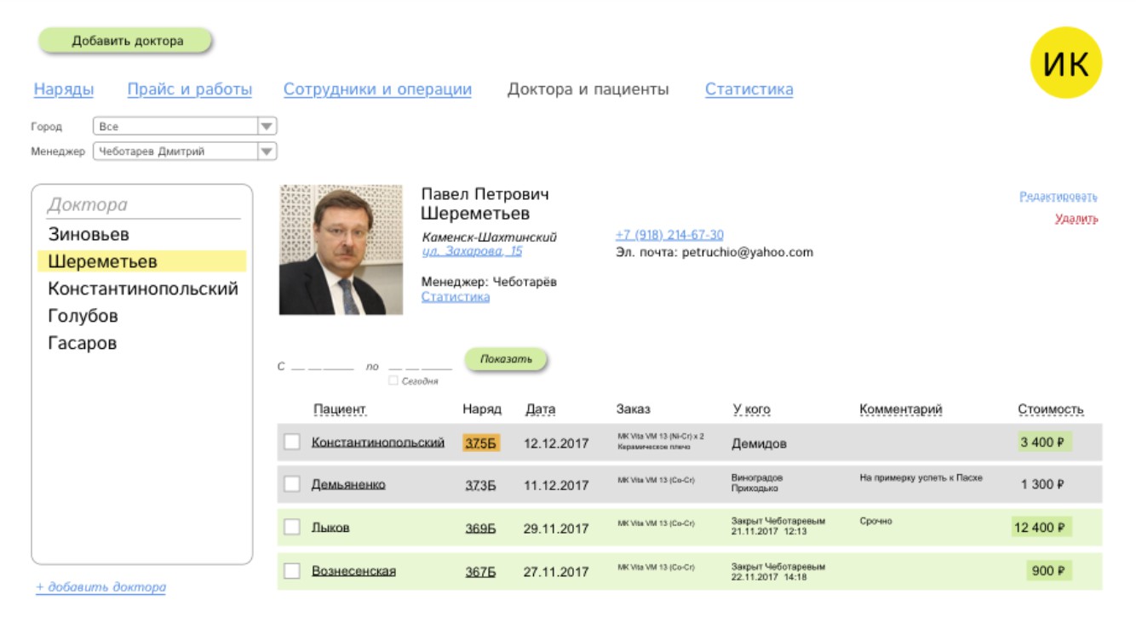Click the Комментарий column header
Screen dimensions: 1136x640
click(x=901, y=409)
